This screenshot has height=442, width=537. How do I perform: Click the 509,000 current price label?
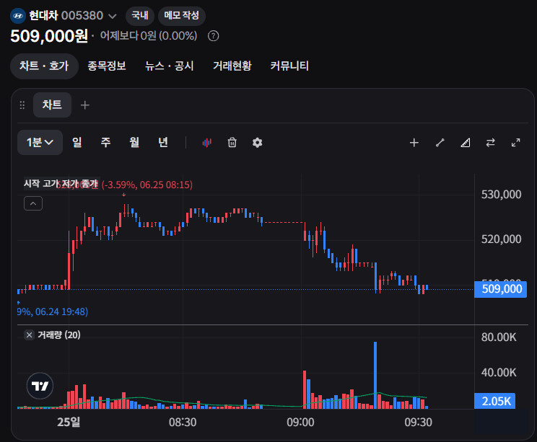click(500, 289)
